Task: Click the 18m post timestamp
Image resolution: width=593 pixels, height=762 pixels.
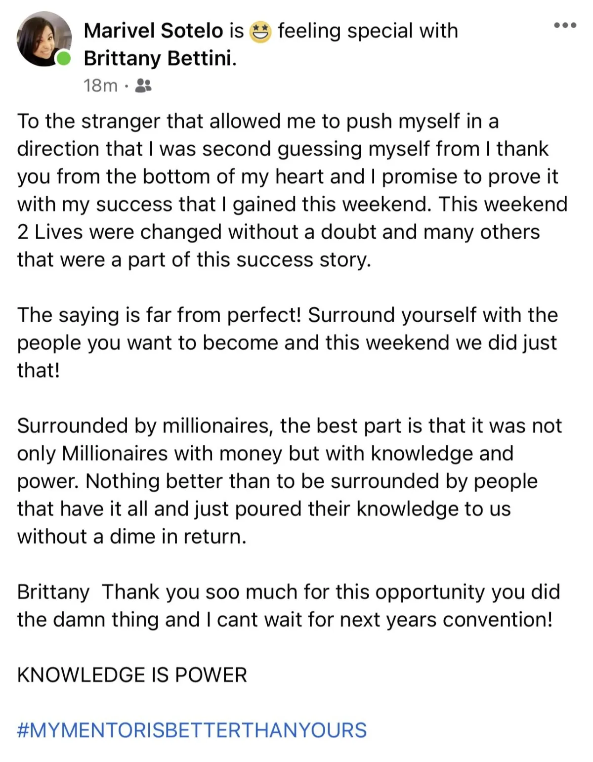Action: coord(100,85)
